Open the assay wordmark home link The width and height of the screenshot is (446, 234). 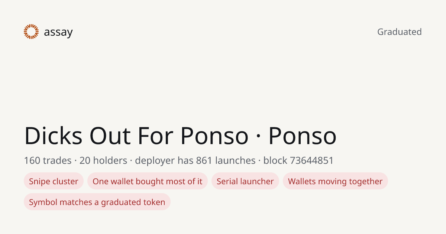pos(58,32)
